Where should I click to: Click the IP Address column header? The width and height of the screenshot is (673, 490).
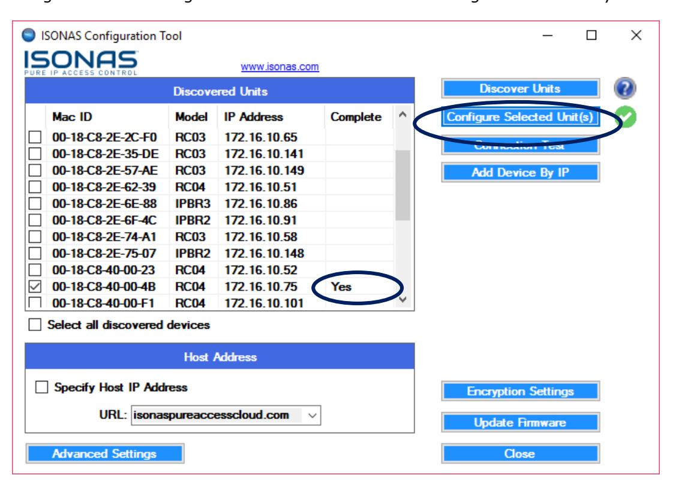coord(254,117)
